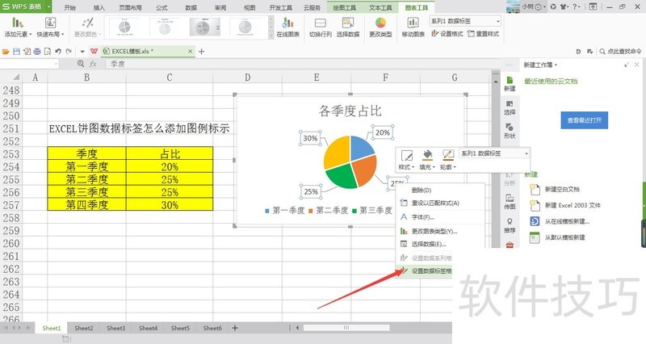646x344 pixels.
Task: Open 在线图表 online charts
Action: (288, 27)
